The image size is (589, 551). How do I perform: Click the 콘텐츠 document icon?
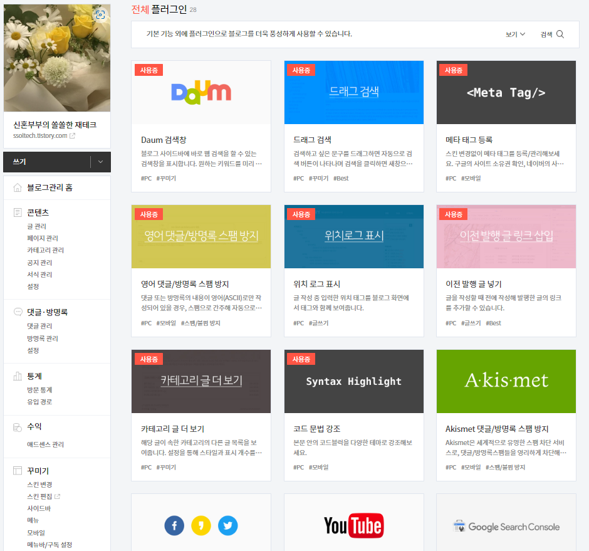click(18, 213)
